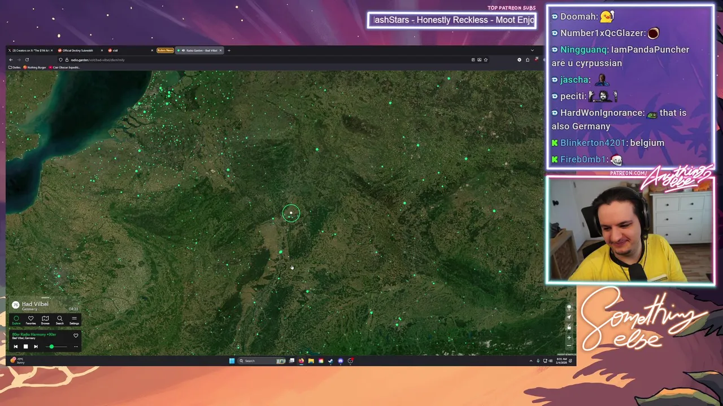
Task: Expand the browser tab list dropdown
Action: tap(532, 50)
